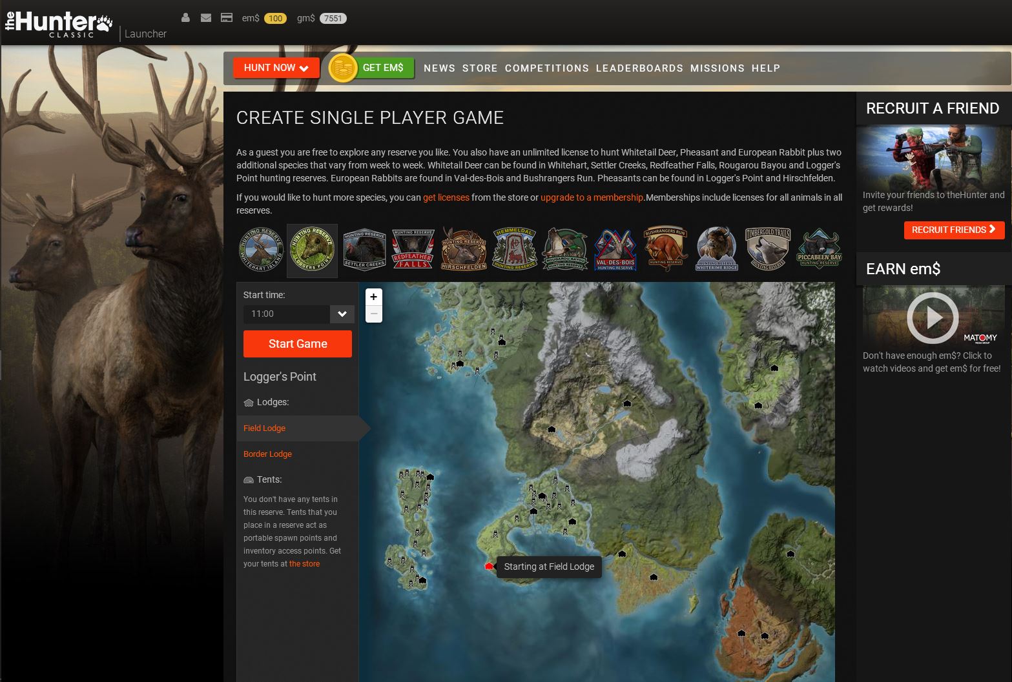Open the MISSIONS menu
Viewport: 1012px width, 682px height.
pyautogui.click(x=718, y=68)
